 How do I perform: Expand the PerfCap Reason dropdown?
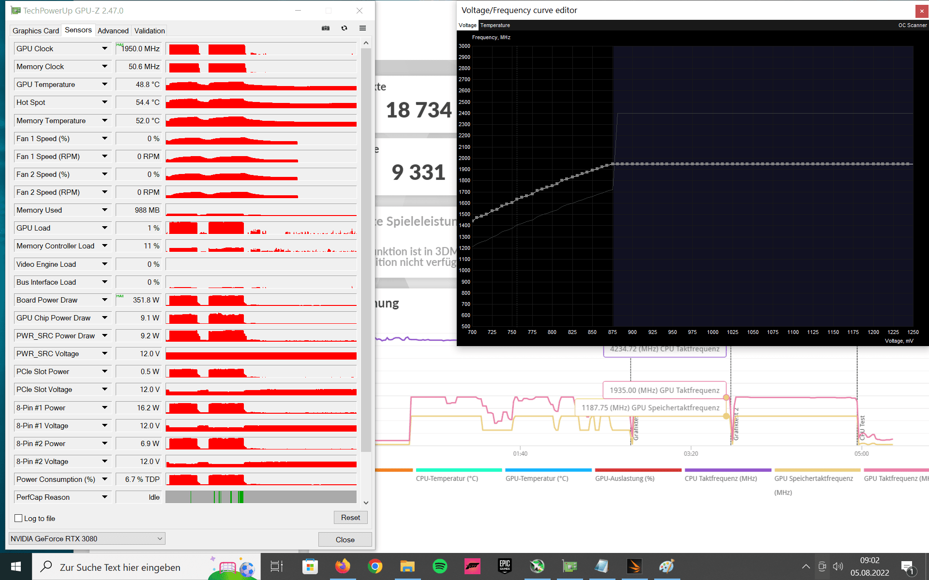105,497
